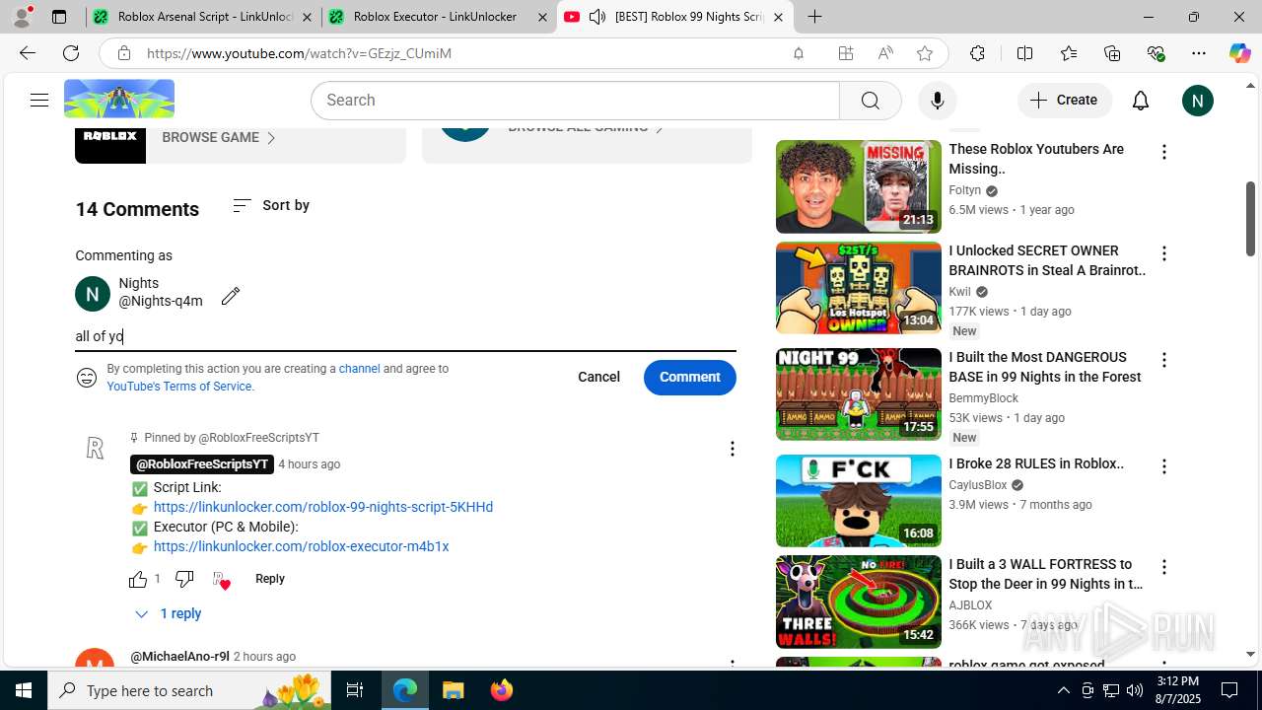Open @RobloxFreeScriptsYT channel name
This screenshot has width=1262, height=710.
(202, 464)
